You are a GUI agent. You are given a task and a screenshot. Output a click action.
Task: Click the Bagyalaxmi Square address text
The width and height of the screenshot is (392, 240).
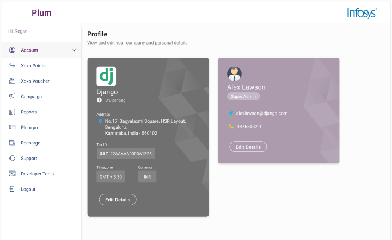point(145,127)
